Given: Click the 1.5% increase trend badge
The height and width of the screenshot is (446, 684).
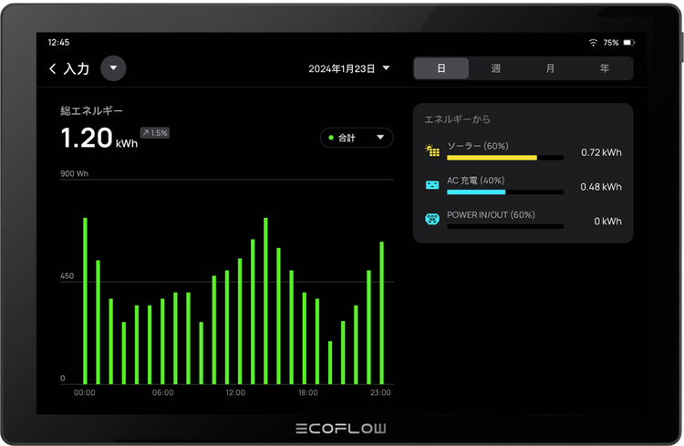Looking at the screenshot, I should coord(155,133).
